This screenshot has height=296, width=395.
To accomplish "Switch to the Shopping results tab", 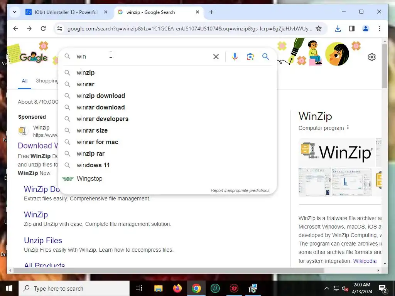I will (47, 81).
